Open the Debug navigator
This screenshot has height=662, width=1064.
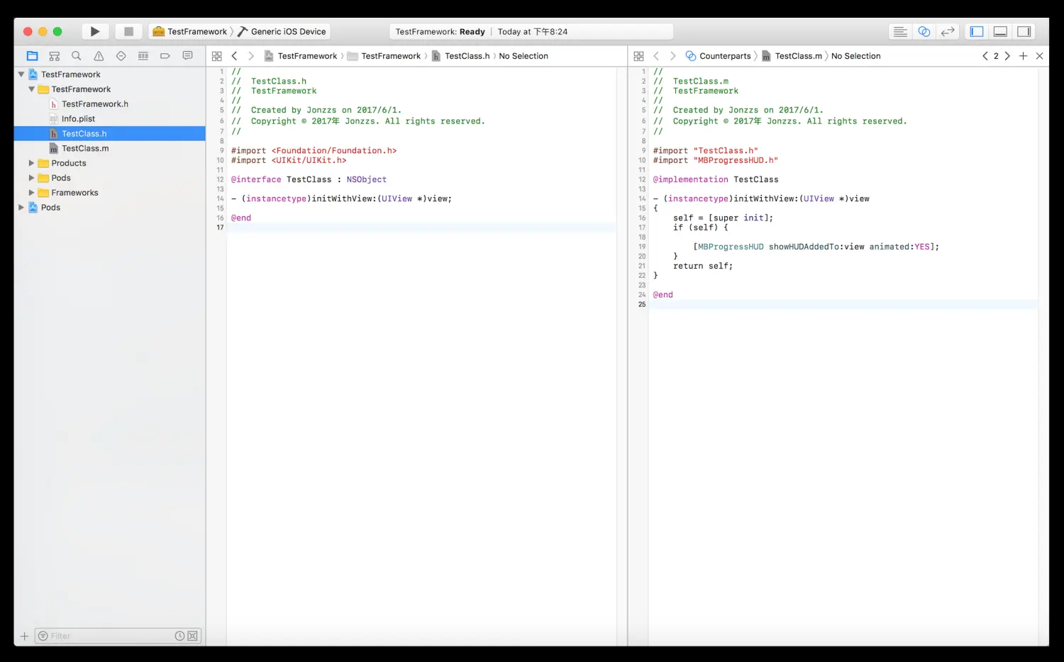[x=143, y=55]
